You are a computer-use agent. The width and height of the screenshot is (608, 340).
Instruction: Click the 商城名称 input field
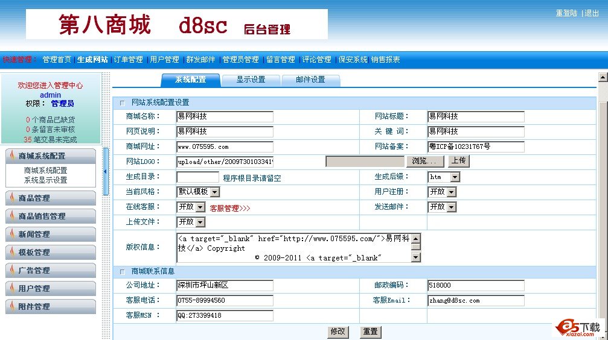[225, 116]
